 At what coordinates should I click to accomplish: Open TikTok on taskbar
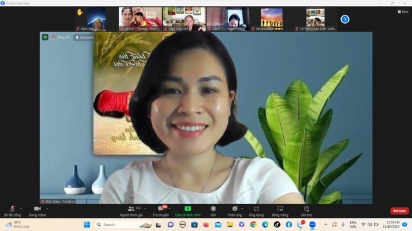pyautogui.click(x=277, y=225)
